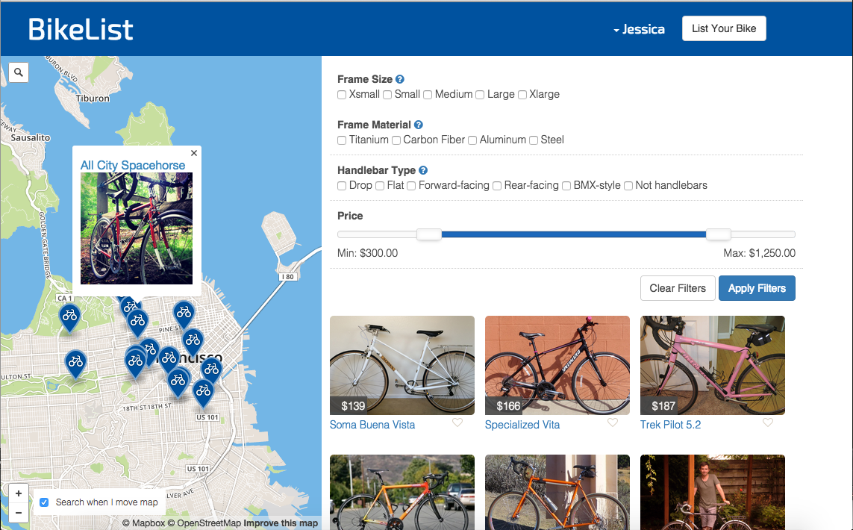Favorite the Trek Pilot 5.2 heart icon
Screen dimensions: 853x530
tap(768, 423)
